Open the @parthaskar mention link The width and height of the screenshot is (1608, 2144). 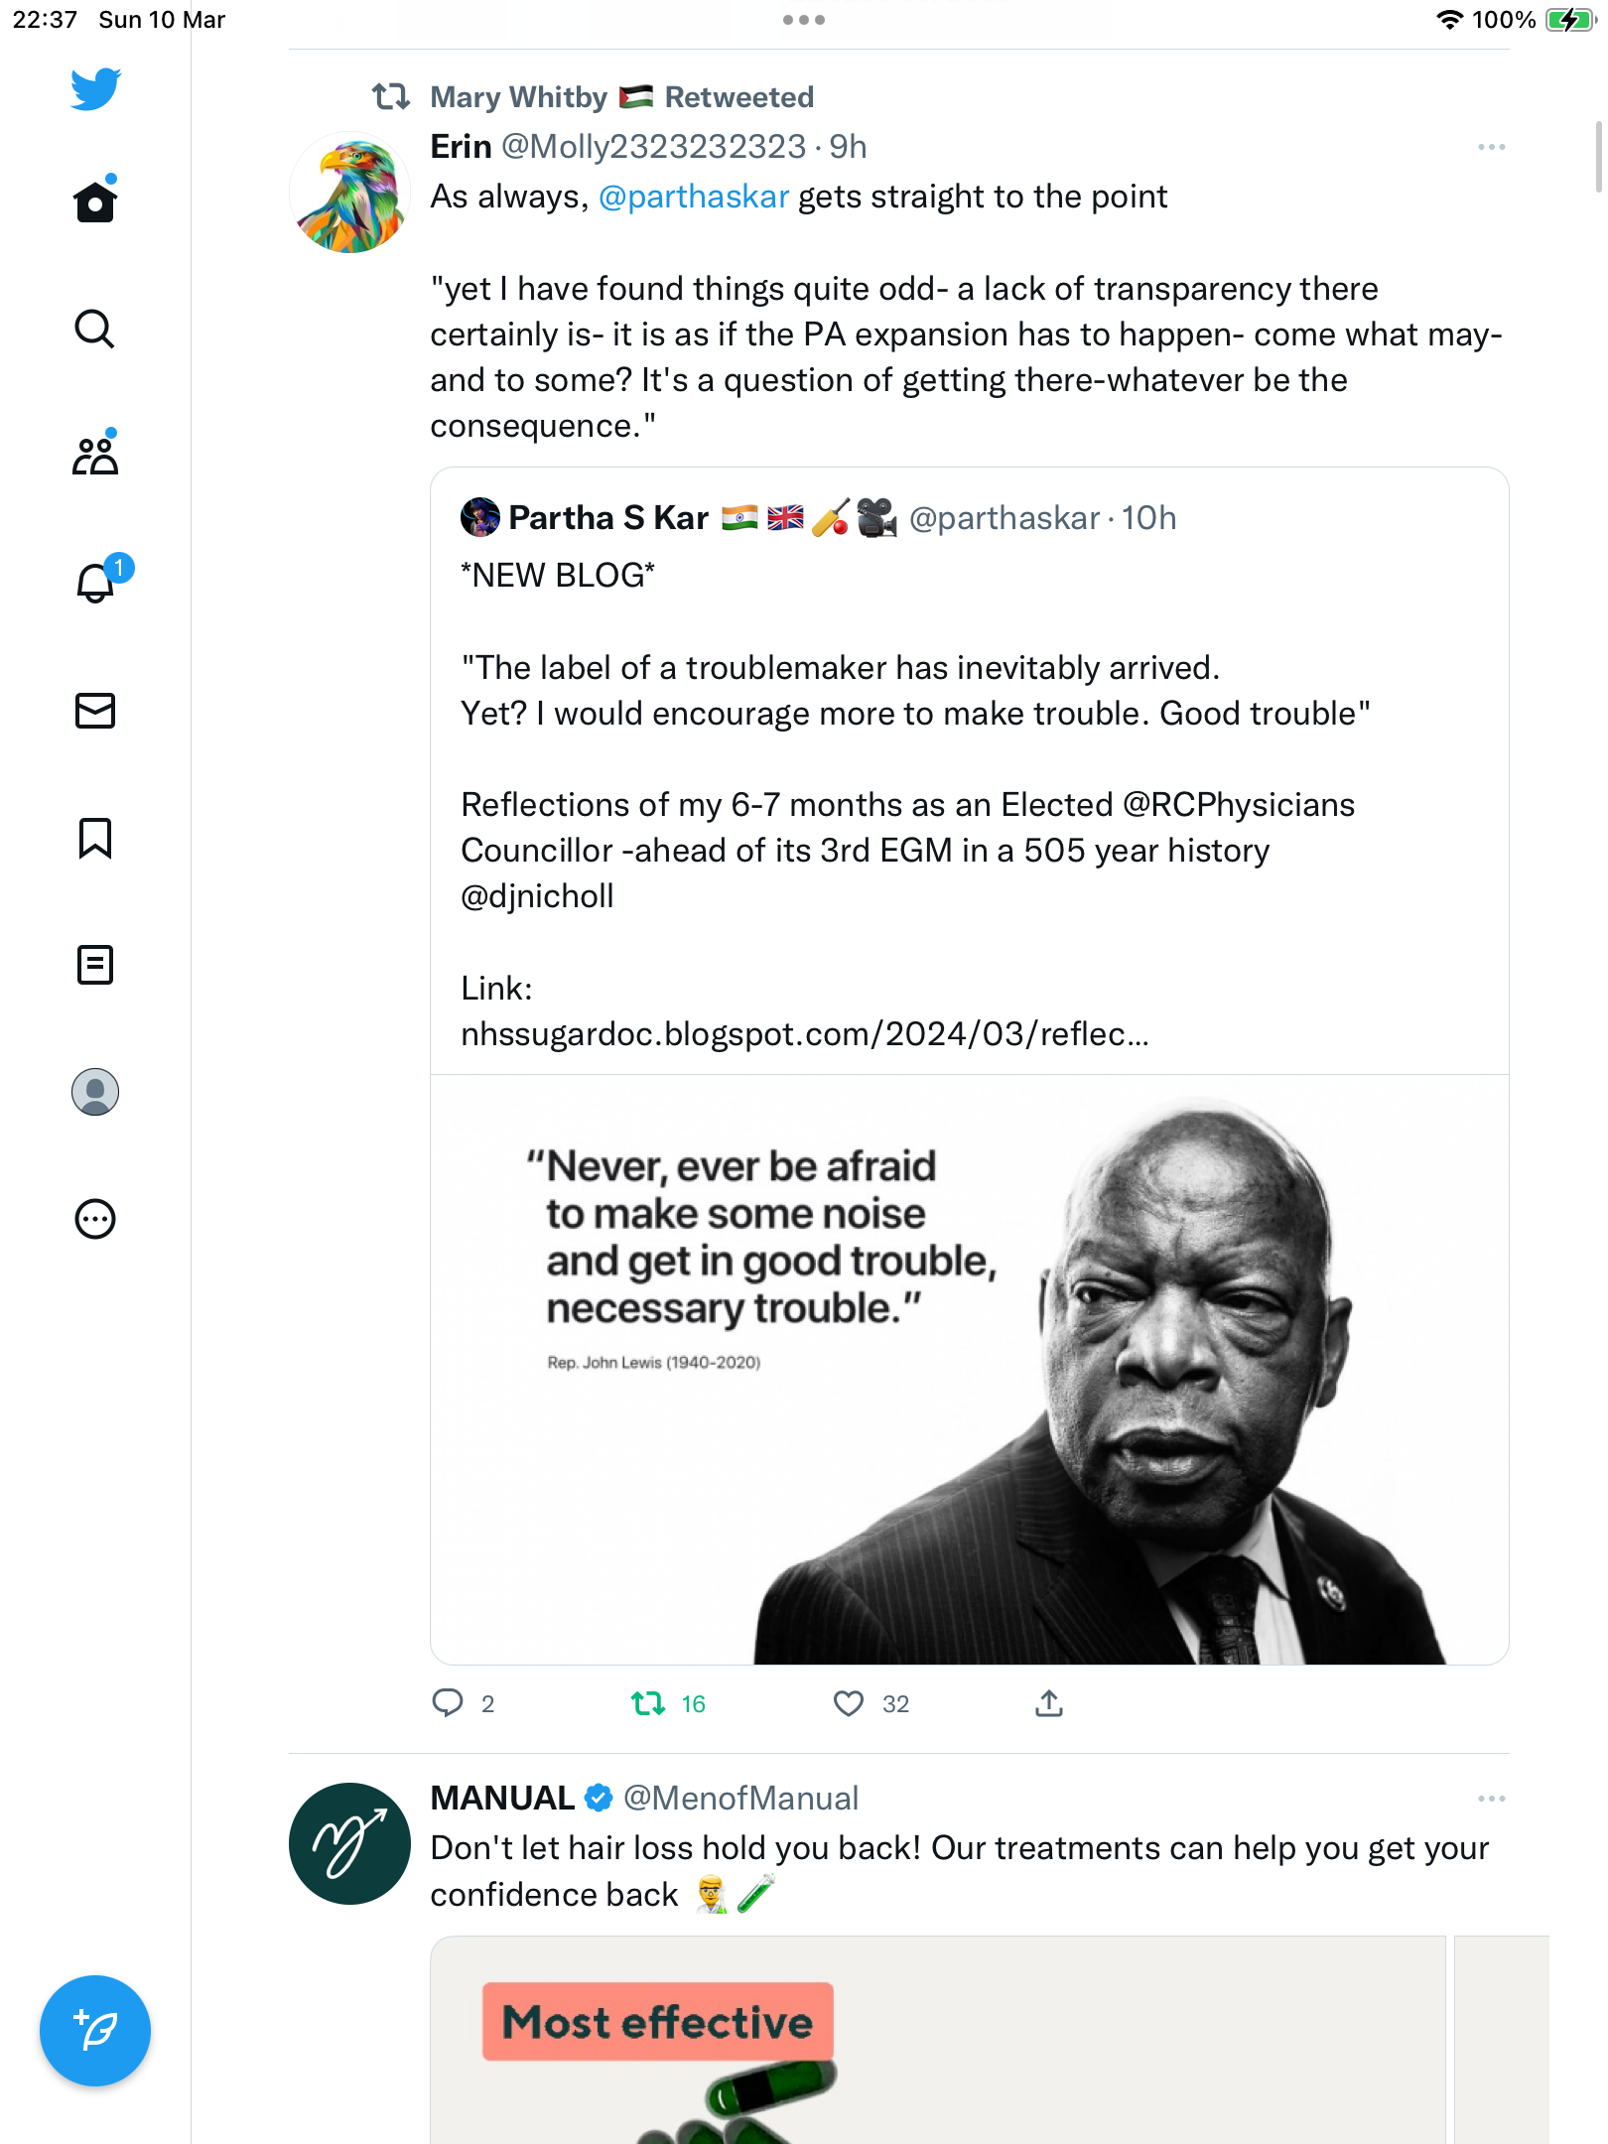(694, 197)
